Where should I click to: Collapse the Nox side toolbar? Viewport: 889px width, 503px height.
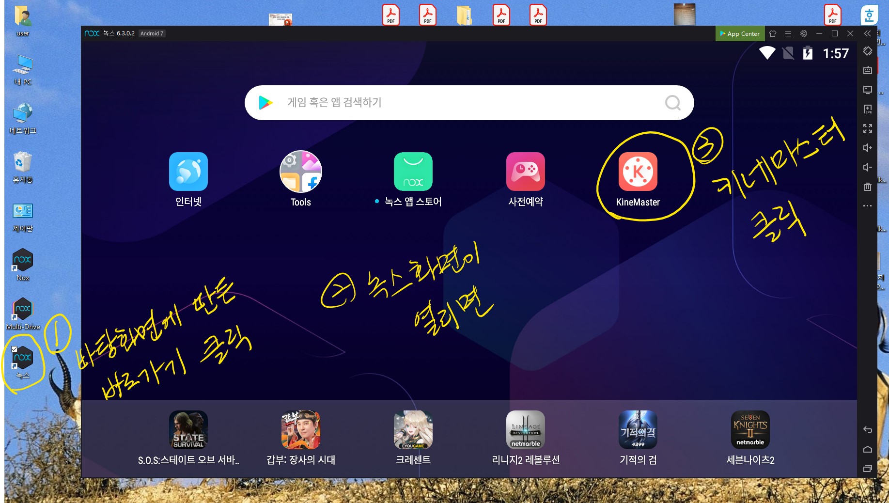867,33
